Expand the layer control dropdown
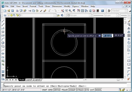 pos(55,15)
